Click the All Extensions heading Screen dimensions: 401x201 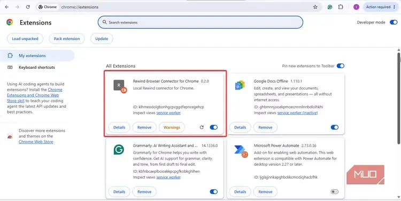click(121, 66)
